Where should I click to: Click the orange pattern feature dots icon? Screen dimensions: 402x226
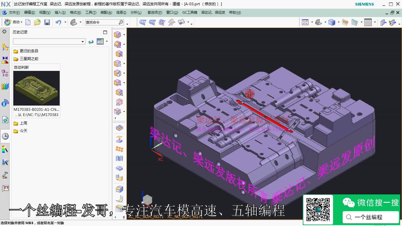[119, 149]
